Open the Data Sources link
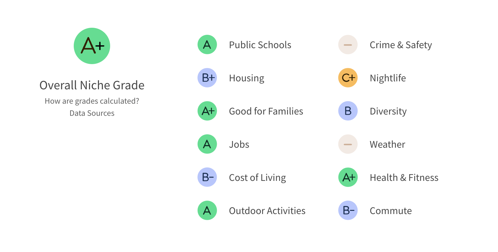Screen dimensions: 498x252 92,113
